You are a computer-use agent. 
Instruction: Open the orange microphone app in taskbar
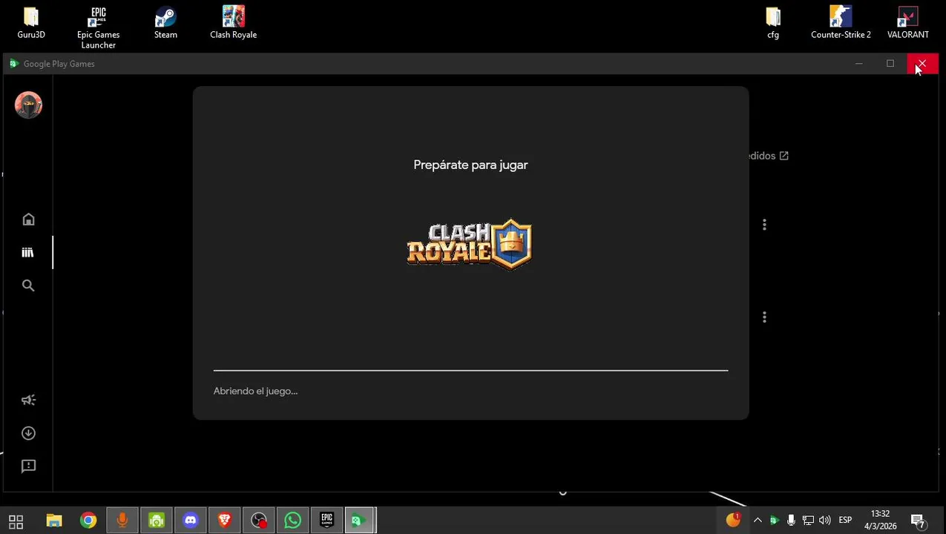(122, 521)
